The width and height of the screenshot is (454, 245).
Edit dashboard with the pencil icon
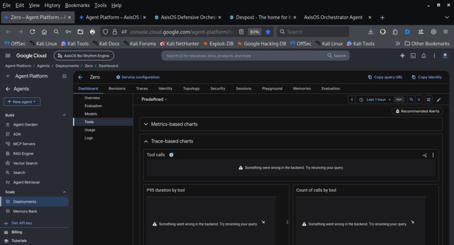click(x=439, y=100)
